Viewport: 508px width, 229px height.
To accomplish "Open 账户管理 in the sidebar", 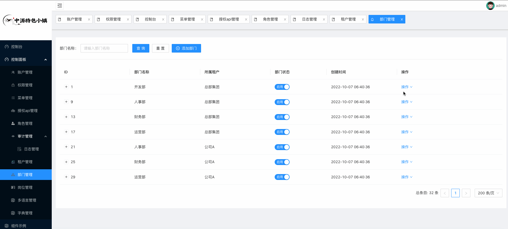I will click(26, 72).
